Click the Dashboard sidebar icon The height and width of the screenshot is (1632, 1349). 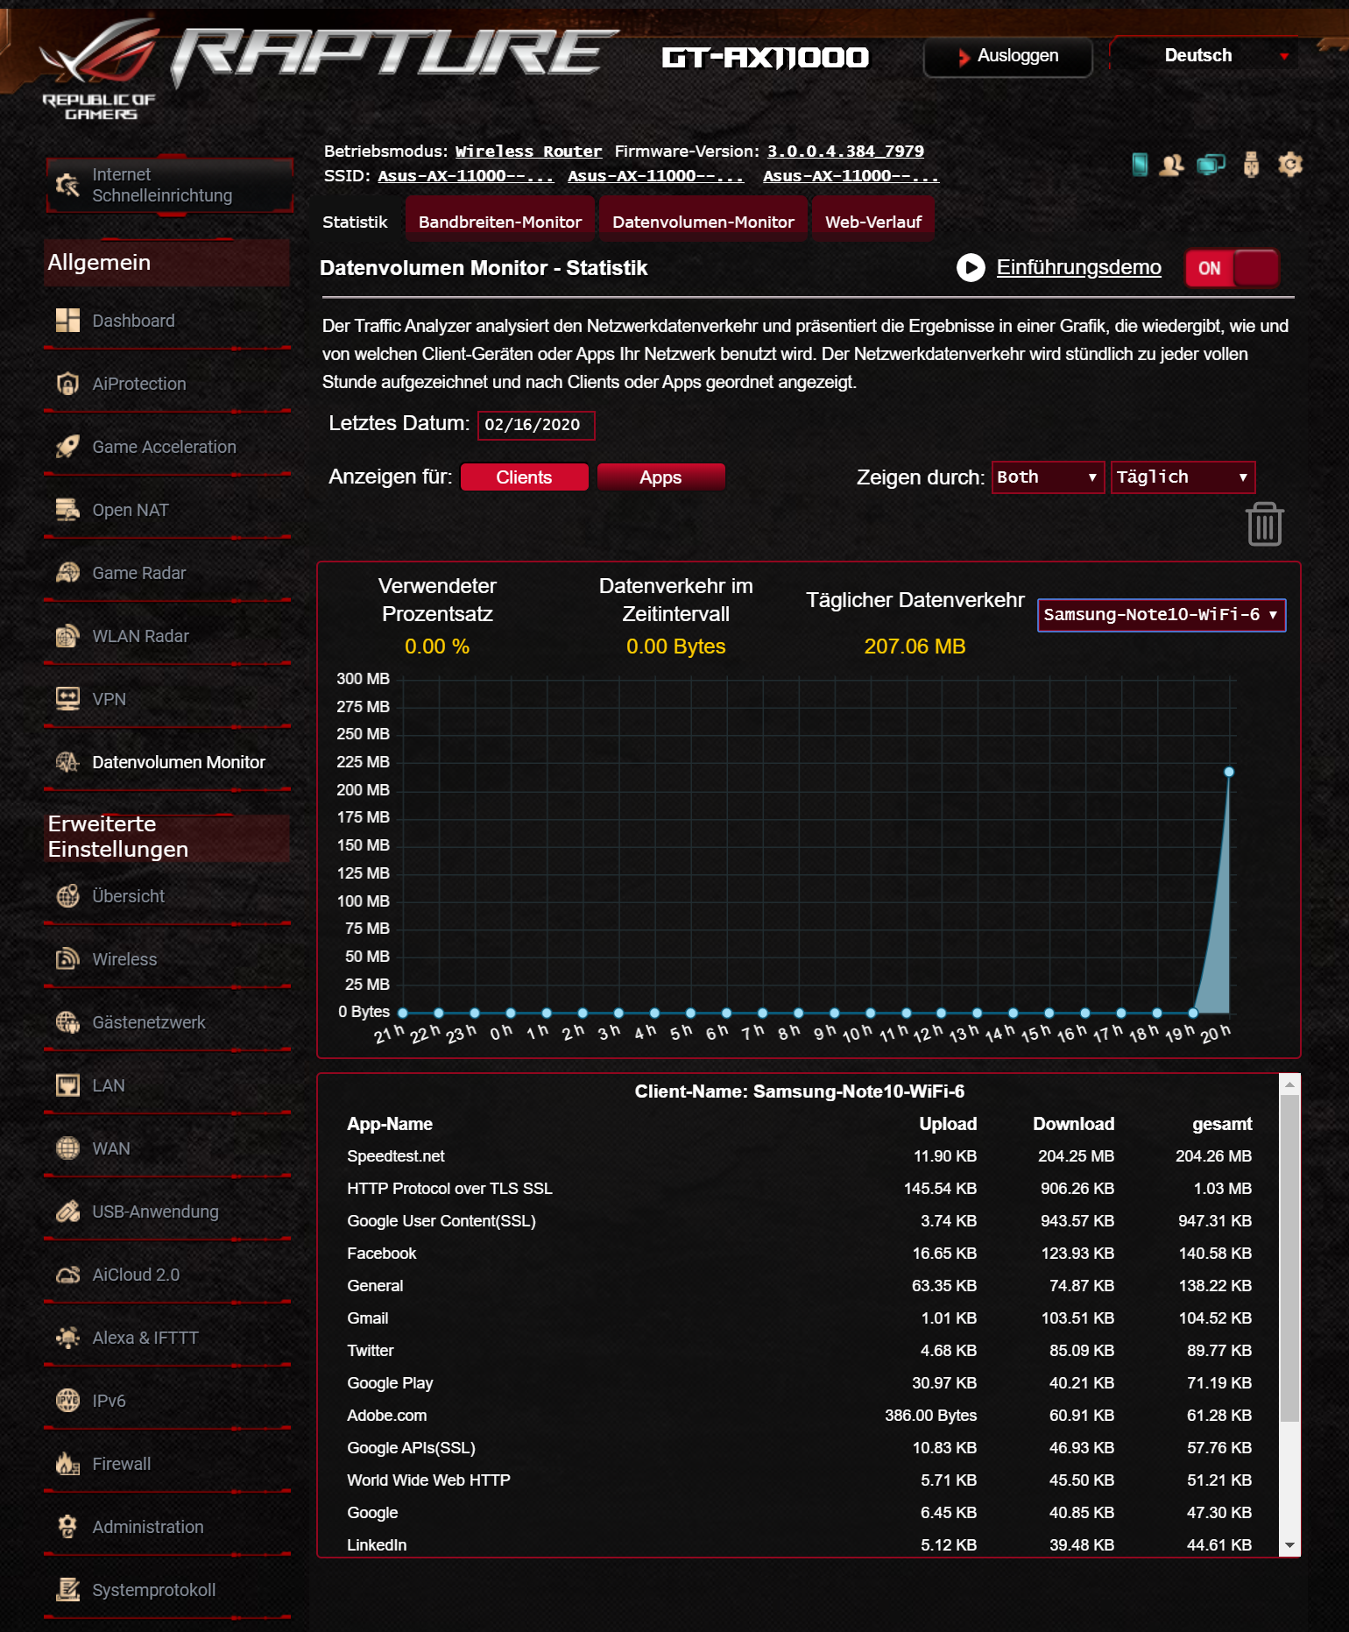(67, 321)
